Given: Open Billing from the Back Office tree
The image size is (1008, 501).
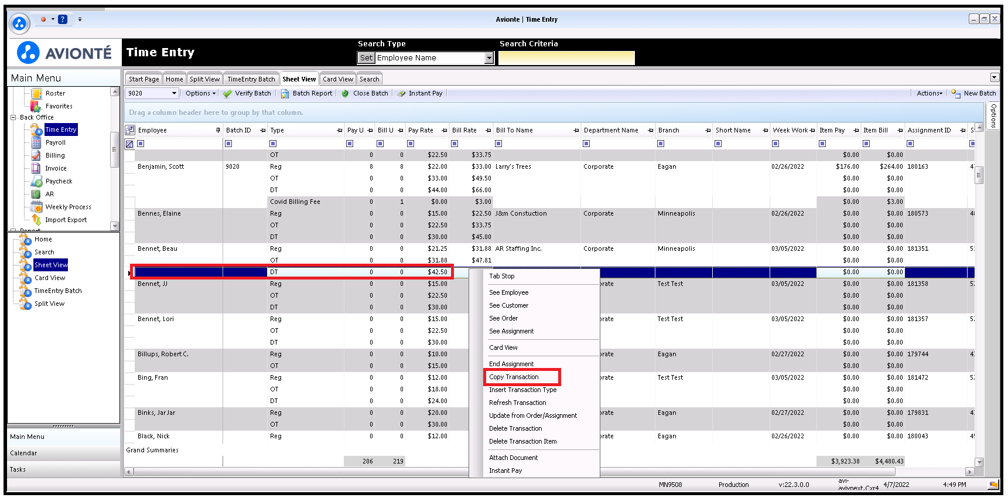Looking at the screenshot, I should (55, 155).
